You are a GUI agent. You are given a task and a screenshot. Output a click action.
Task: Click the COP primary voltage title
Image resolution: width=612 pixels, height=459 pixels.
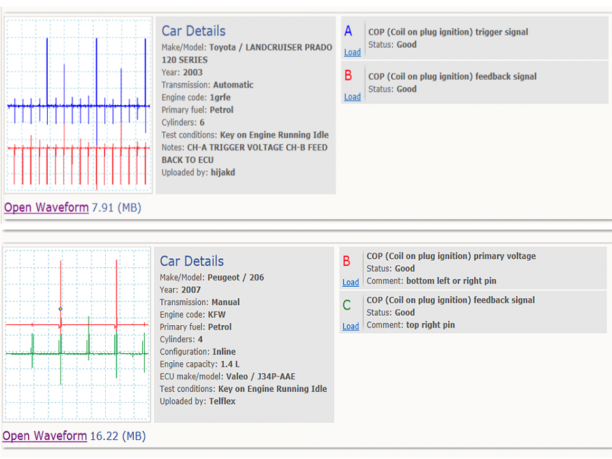click(x=451, y=256)
